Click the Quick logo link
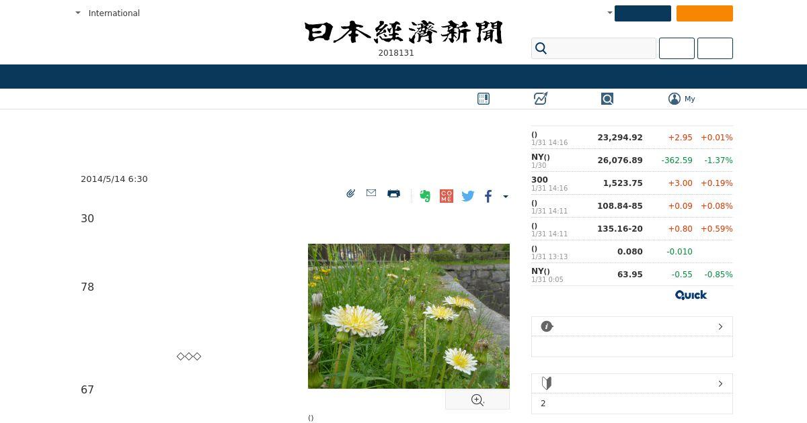Viewport: 807px width, 423px height. 691,295
